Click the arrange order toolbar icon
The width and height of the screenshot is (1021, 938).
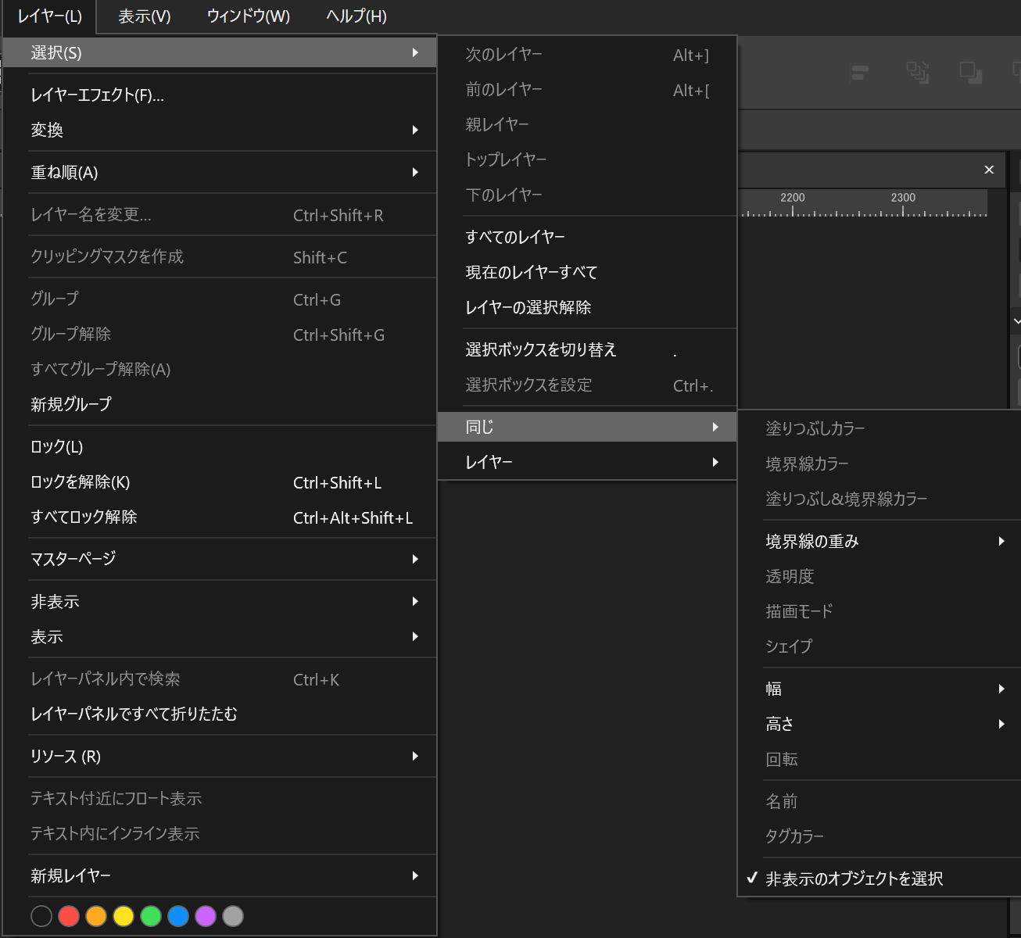click(971, 73)
